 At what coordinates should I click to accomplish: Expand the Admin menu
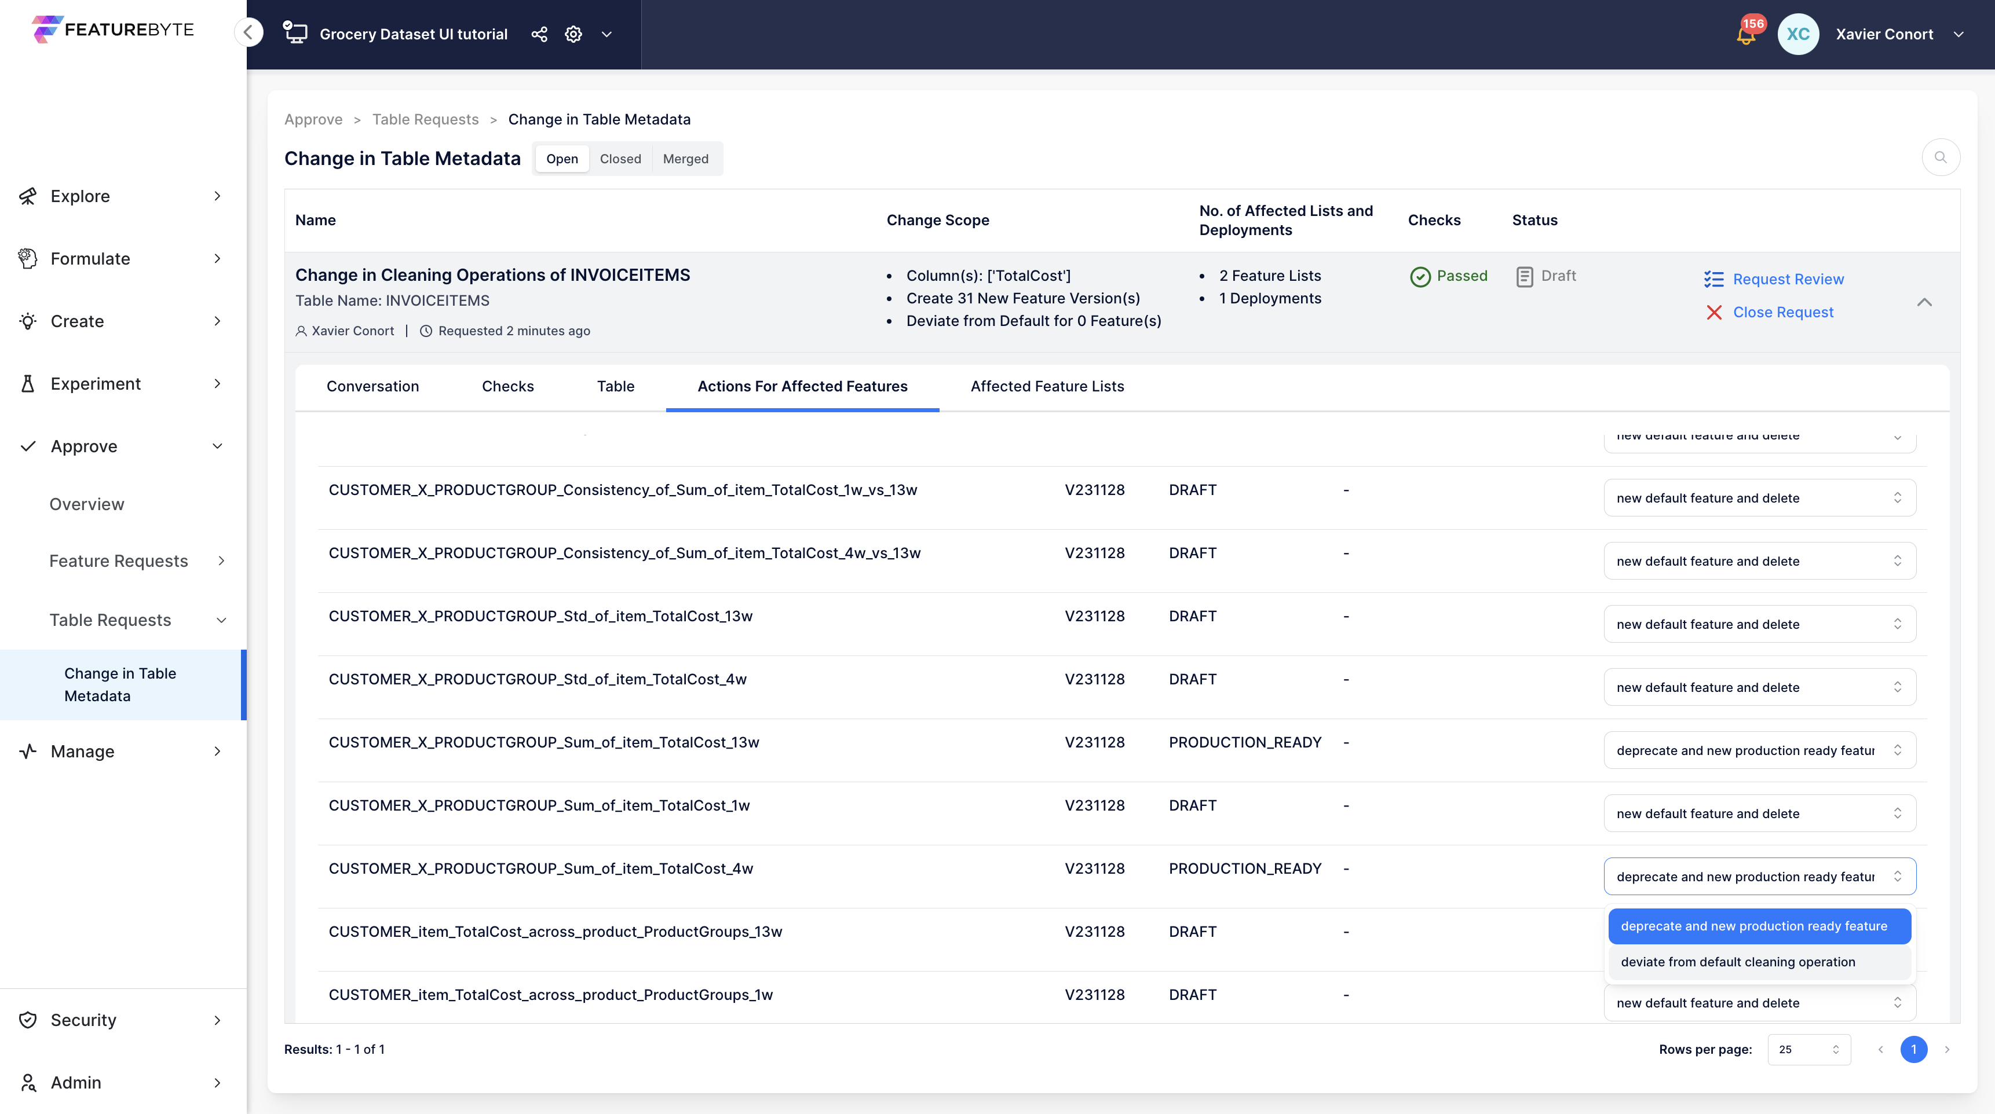(218, 1082)
